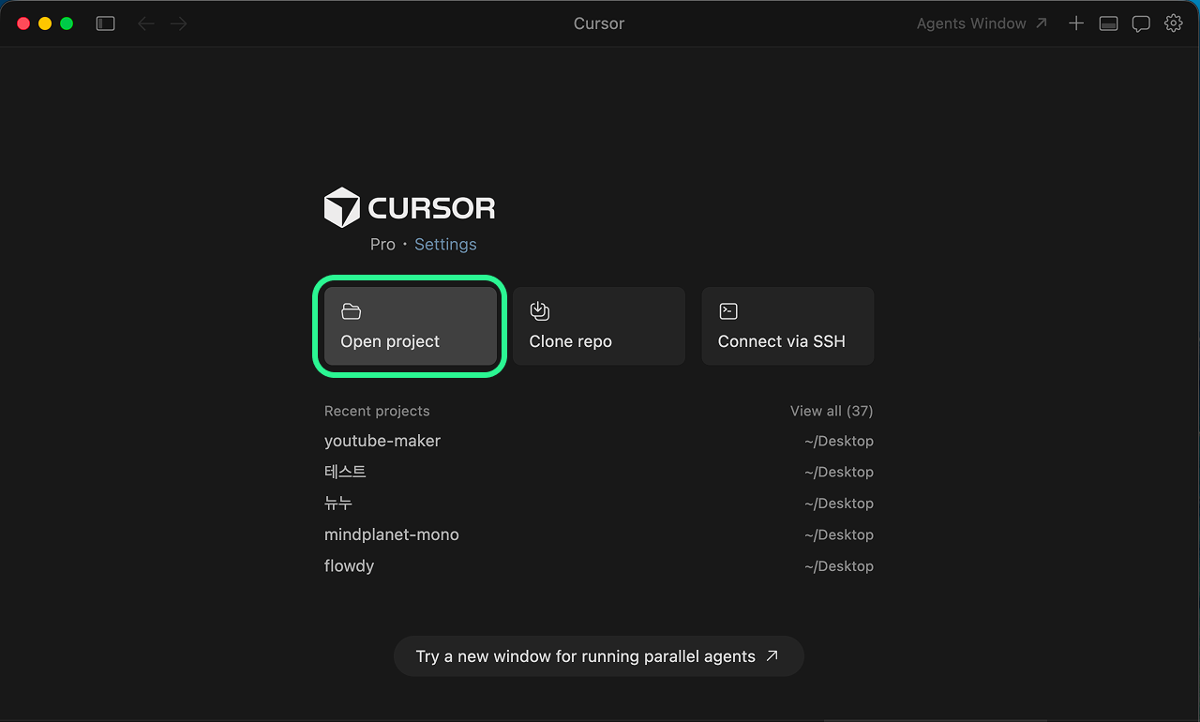Click the Open project button
The image size is (1200, 722).
point(411,326)
